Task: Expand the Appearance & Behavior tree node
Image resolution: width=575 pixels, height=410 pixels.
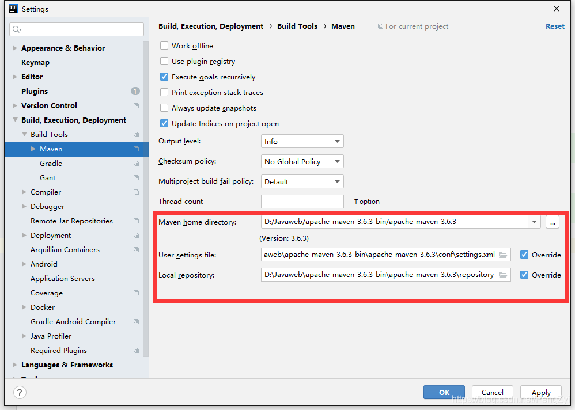Action: click(x=15, y=48)
